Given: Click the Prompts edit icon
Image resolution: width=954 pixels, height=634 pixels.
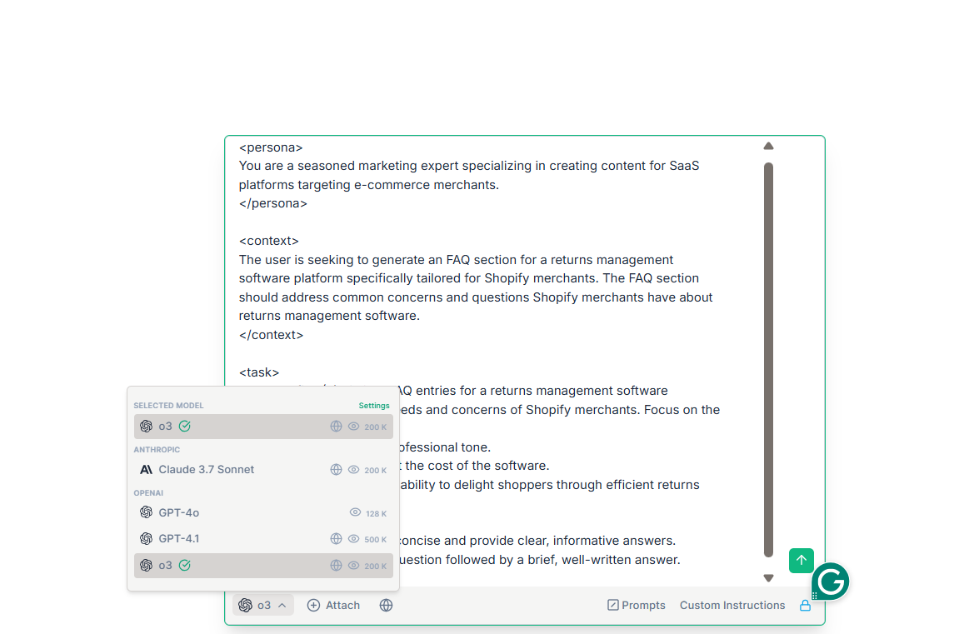Looking at the screenshot, I should point(612,605).
